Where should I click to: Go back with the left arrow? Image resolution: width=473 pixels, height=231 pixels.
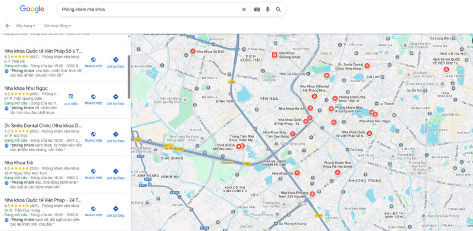point(8,26)
